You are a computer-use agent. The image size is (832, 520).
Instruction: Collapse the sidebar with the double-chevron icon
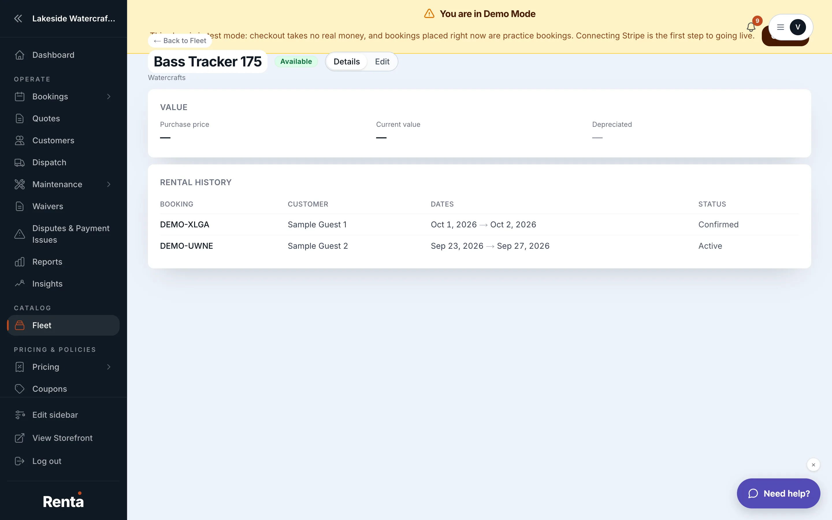tap(18, 18)
